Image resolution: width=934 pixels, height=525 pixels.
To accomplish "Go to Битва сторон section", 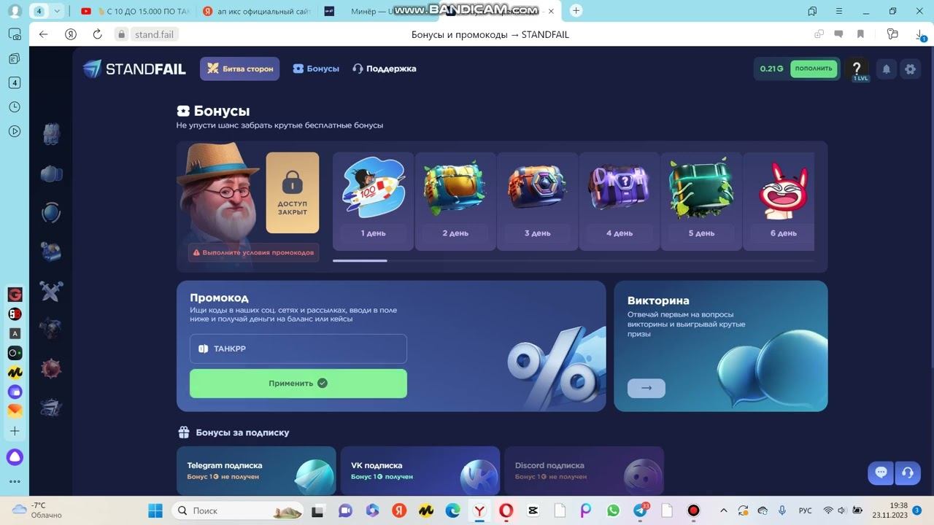I will [239, 69].
